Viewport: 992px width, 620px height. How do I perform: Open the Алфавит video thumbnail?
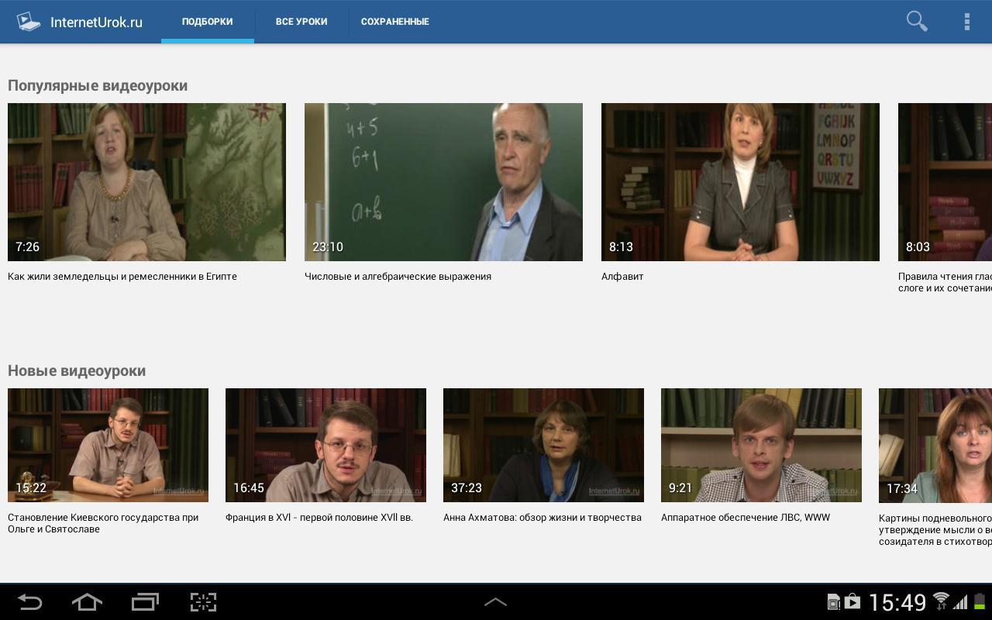pyautogui.click(x=740, y=182)
